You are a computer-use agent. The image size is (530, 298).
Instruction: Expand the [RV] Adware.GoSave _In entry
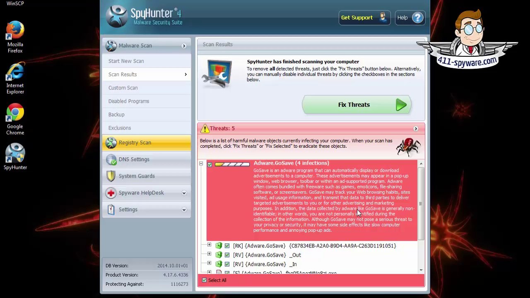[x=209, y=263]
